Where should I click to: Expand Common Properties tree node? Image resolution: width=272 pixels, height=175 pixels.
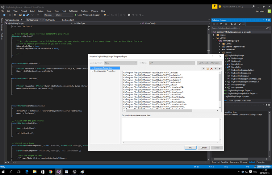click(92, 68)
